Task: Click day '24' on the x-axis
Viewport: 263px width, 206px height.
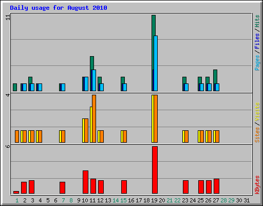Action: pyautogui.click(x=193, y=200)
